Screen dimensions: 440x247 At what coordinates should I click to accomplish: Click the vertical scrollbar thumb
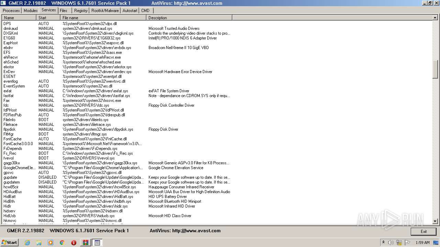pos(435,69)
